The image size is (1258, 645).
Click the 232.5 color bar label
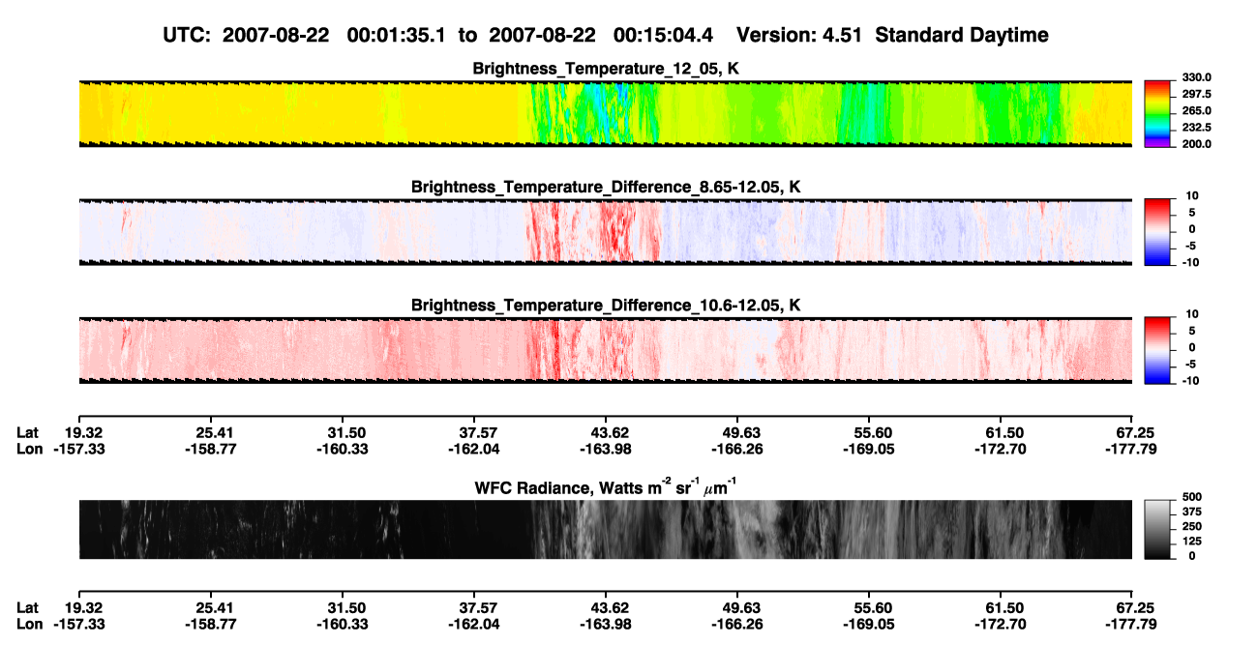click(x=1197, y=127)
